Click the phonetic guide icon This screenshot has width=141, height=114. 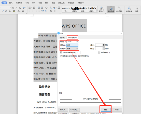click(x=24, y=8)
